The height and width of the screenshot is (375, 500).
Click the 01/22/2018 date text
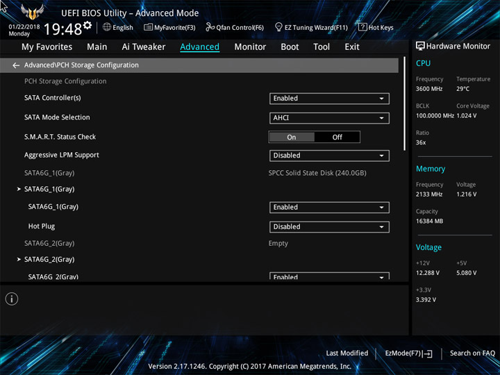point(24,27)
